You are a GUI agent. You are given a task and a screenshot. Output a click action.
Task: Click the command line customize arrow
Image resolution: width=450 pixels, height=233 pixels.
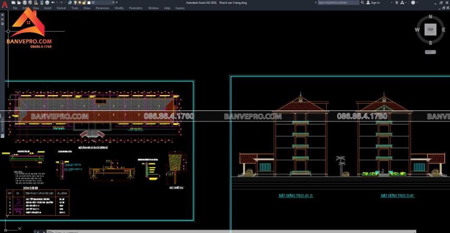point(44,231)
